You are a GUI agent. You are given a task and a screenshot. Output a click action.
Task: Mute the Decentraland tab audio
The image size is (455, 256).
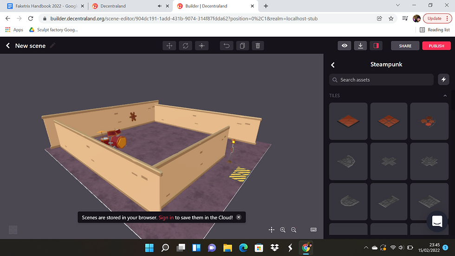160,6
